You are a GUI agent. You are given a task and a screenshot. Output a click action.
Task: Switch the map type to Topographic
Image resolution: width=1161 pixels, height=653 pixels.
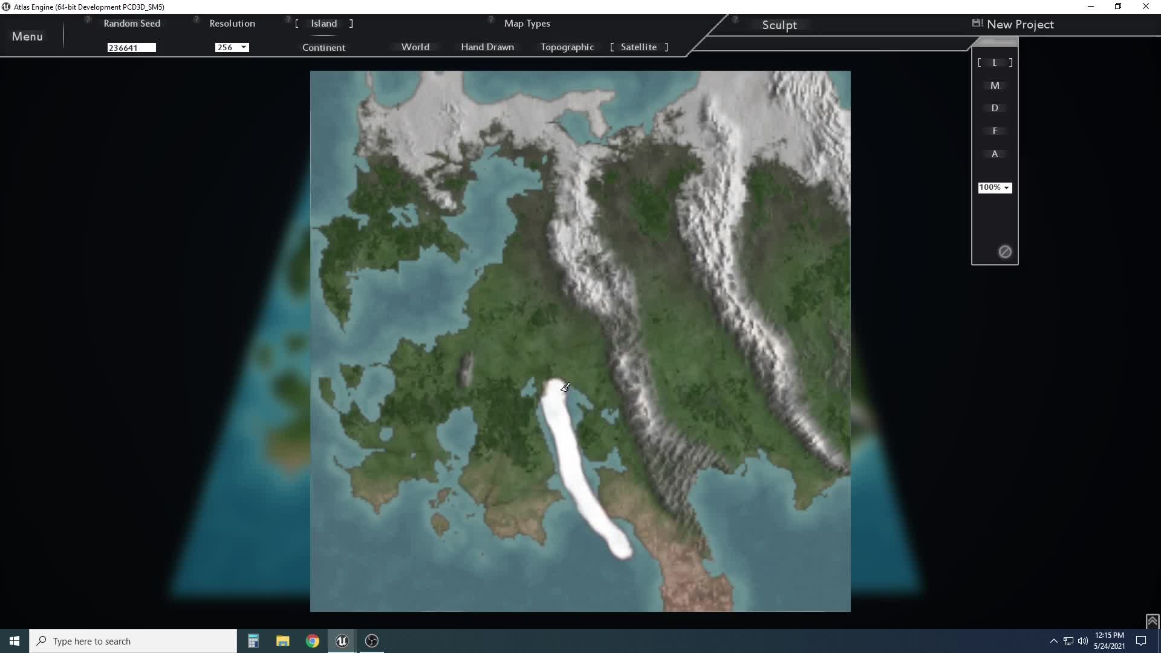pos(567,47)
